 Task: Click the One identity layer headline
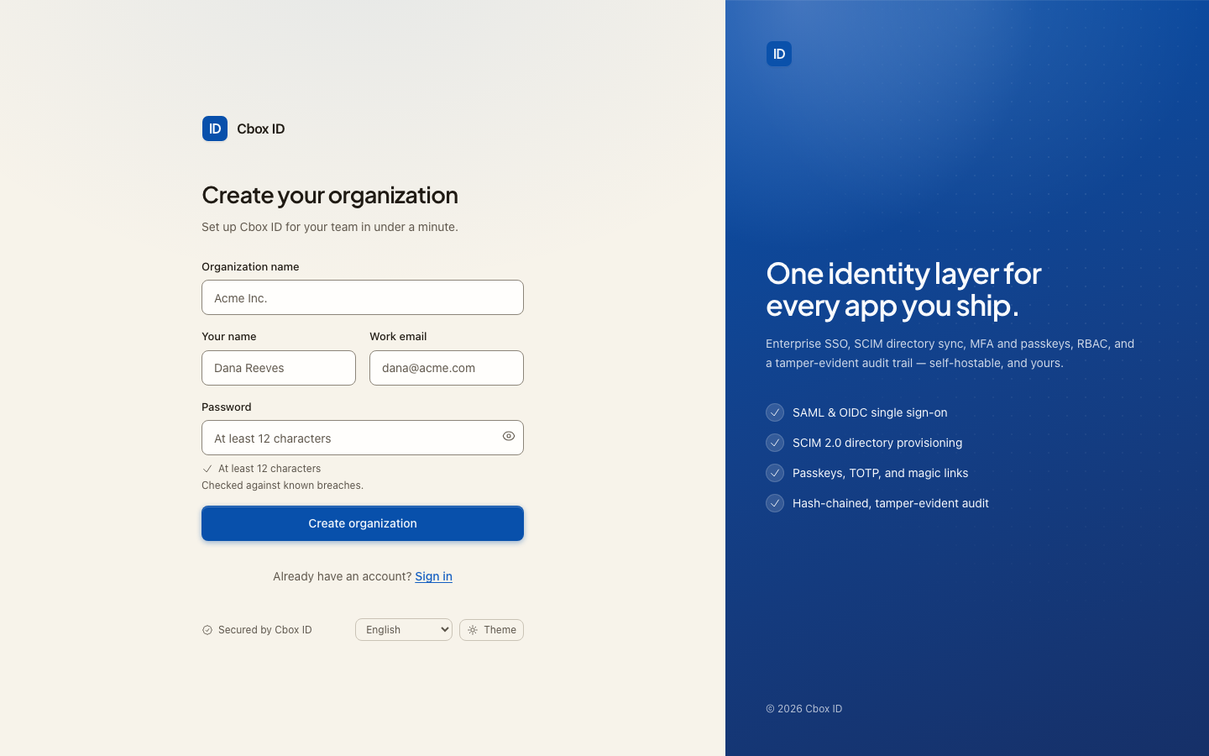(x=903, y=289)
